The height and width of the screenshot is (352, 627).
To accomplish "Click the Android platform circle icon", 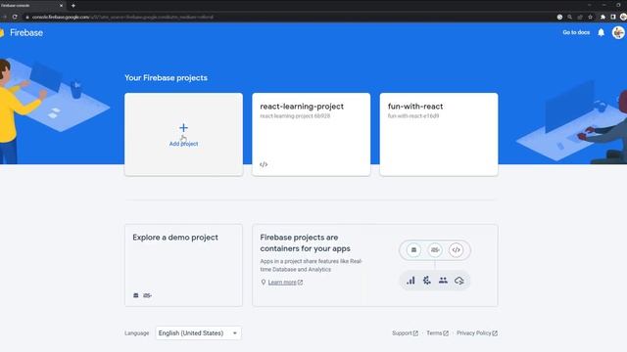I will coord(413,250).
